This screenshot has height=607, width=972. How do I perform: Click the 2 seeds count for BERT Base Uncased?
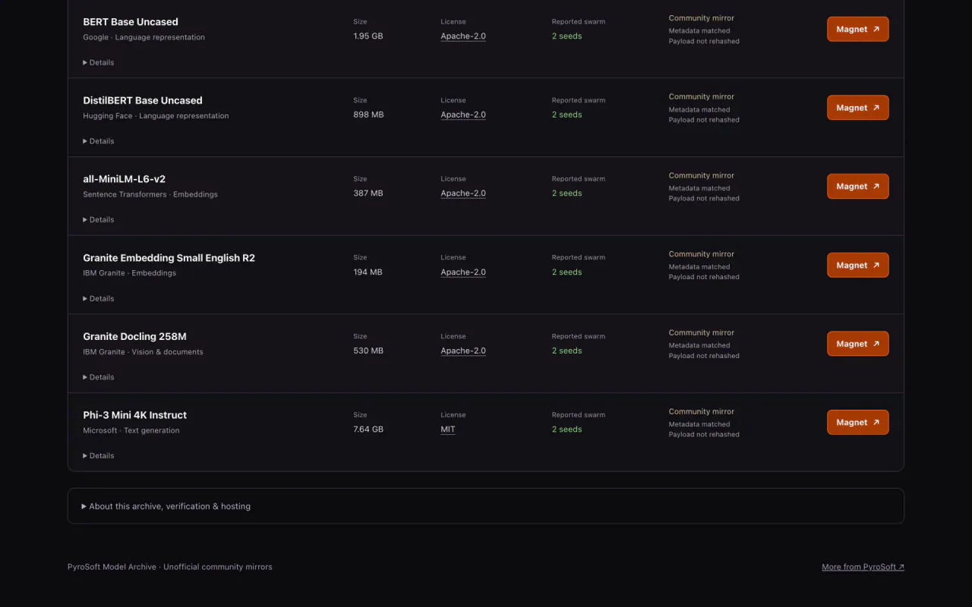point(567,36)
